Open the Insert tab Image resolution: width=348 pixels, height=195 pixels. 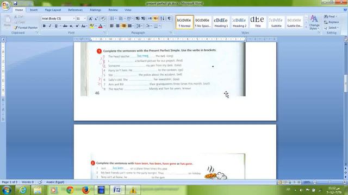coord(34,10)
